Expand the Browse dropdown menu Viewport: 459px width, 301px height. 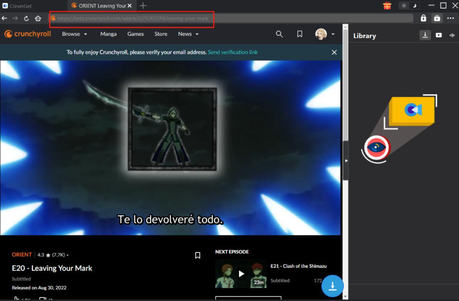(74, 34)
